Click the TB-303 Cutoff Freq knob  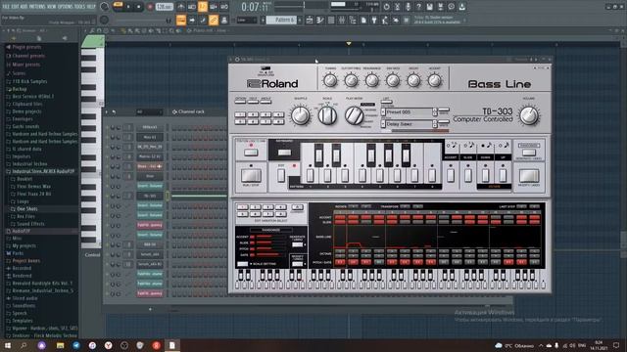[x=351, y=80]
